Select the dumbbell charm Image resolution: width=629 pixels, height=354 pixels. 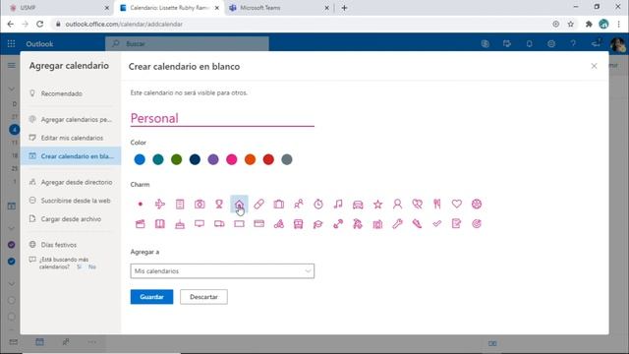click(x=338, y=224)
